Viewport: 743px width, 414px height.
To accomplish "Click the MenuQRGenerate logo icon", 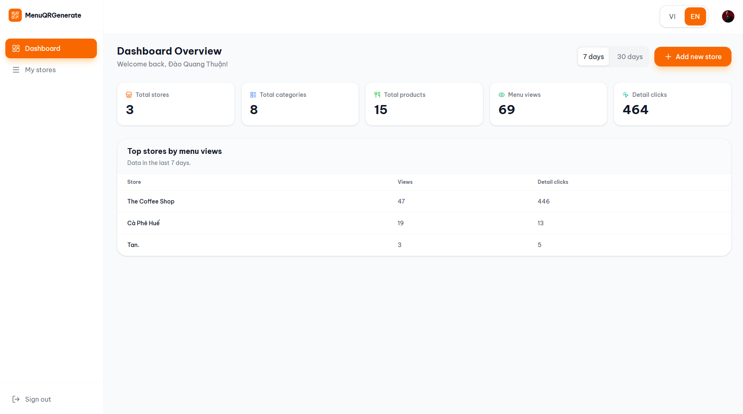I will (x=15, y=15).
